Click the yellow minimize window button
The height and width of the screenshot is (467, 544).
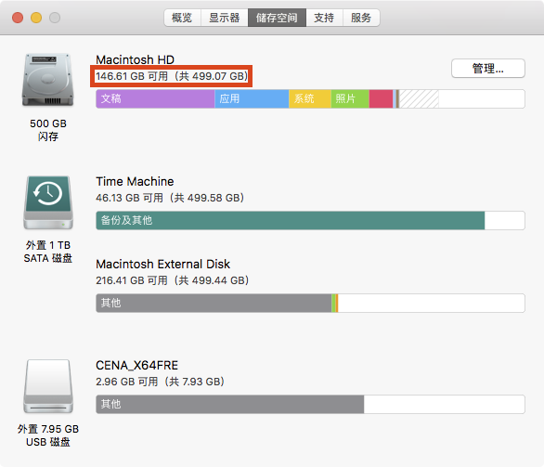[x=36, y=18]
